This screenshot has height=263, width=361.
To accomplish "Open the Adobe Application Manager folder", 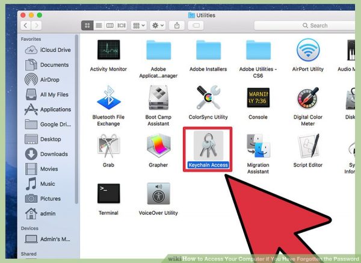I will 158,50.
